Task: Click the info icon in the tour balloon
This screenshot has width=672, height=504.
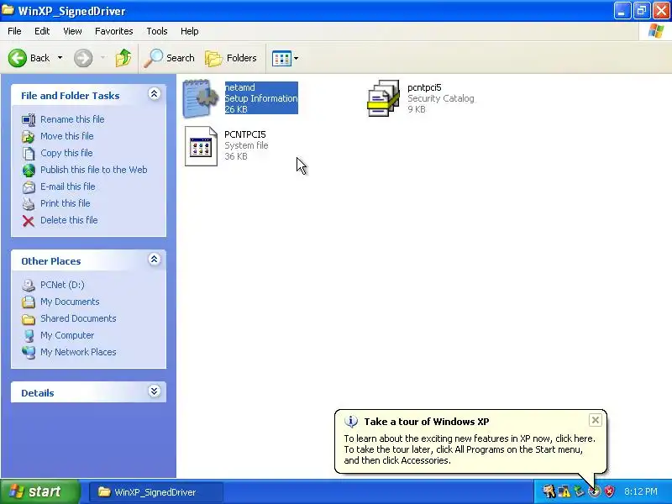Action: 351,422
